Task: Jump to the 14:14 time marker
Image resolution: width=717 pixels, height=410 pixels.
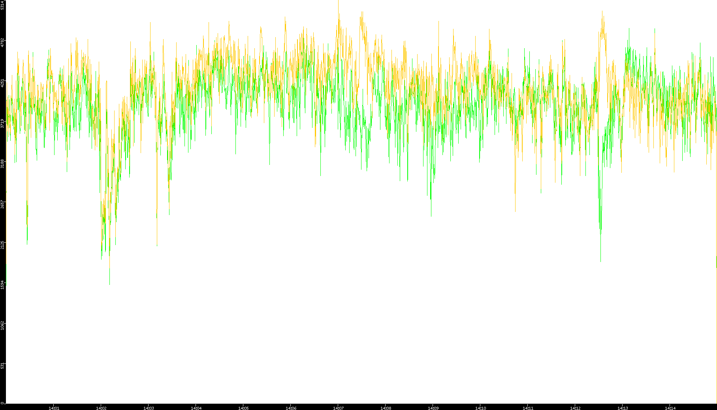Action: point(670,408)
